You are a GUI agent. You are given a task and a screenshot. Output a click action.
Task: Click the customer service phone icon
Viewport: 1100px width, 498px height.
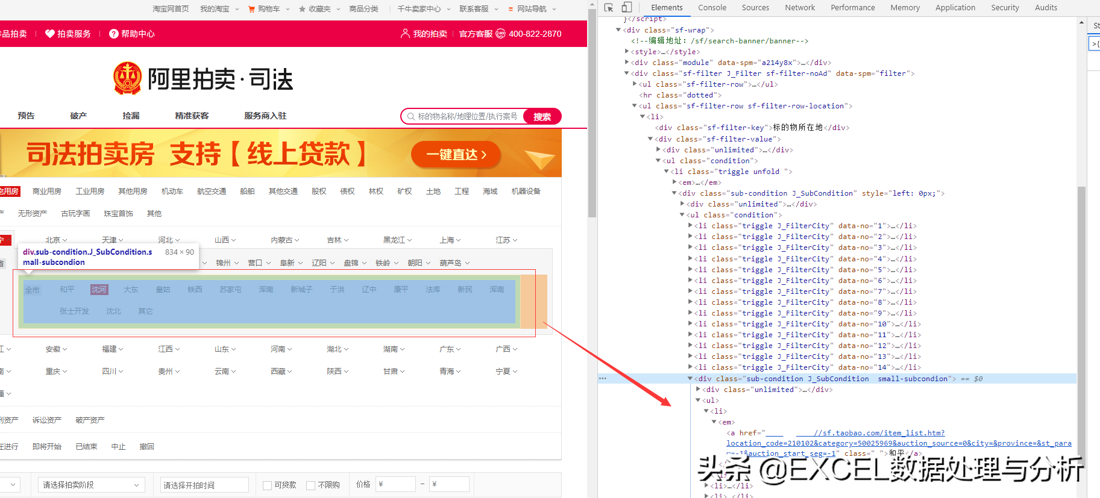tap(500, 34)
